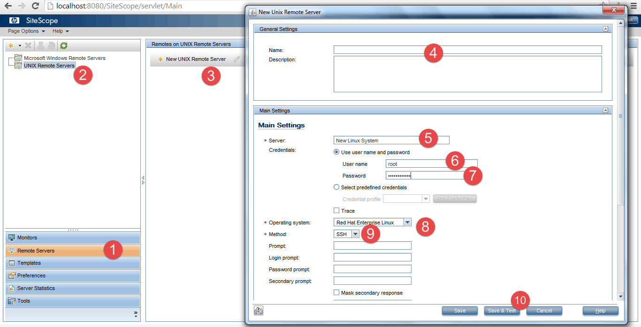Click the Save button in the dialog

(460, 311)
